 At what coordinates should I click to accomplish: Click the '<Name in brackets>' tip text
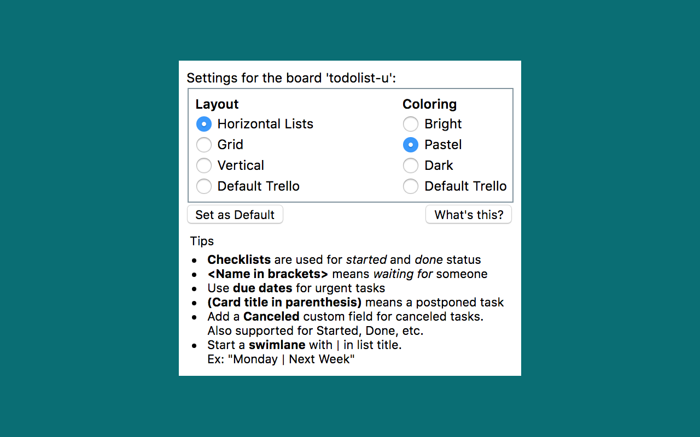(x=268, y=274)
